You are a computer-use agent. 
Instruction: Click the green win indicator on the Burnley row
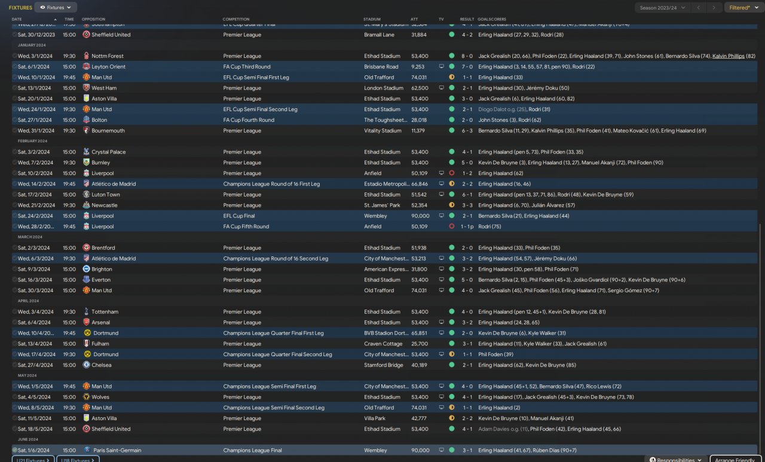pos(451,163)
